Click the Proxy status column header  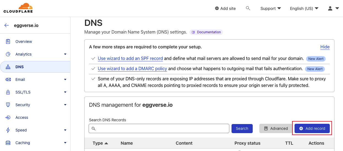[247, 143]
